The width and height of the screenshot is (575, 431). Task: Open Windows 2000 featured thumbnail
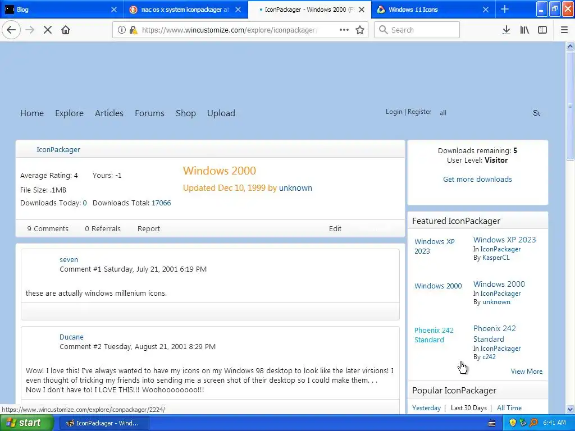(x=438, y=286)
